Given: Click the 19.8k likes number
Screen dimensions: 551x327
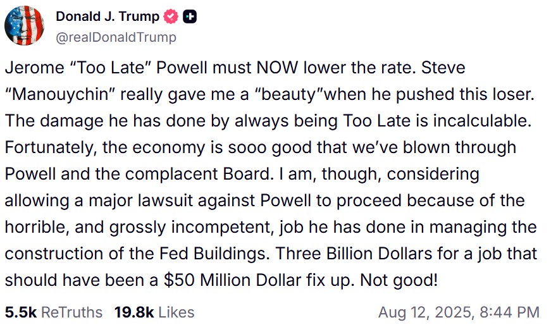Looking at the screenshot, I should tap(134, 312).
